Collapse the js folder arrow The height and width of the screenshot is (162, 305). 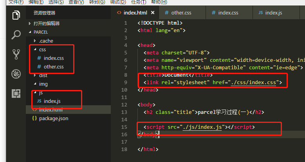pos(35,92)
